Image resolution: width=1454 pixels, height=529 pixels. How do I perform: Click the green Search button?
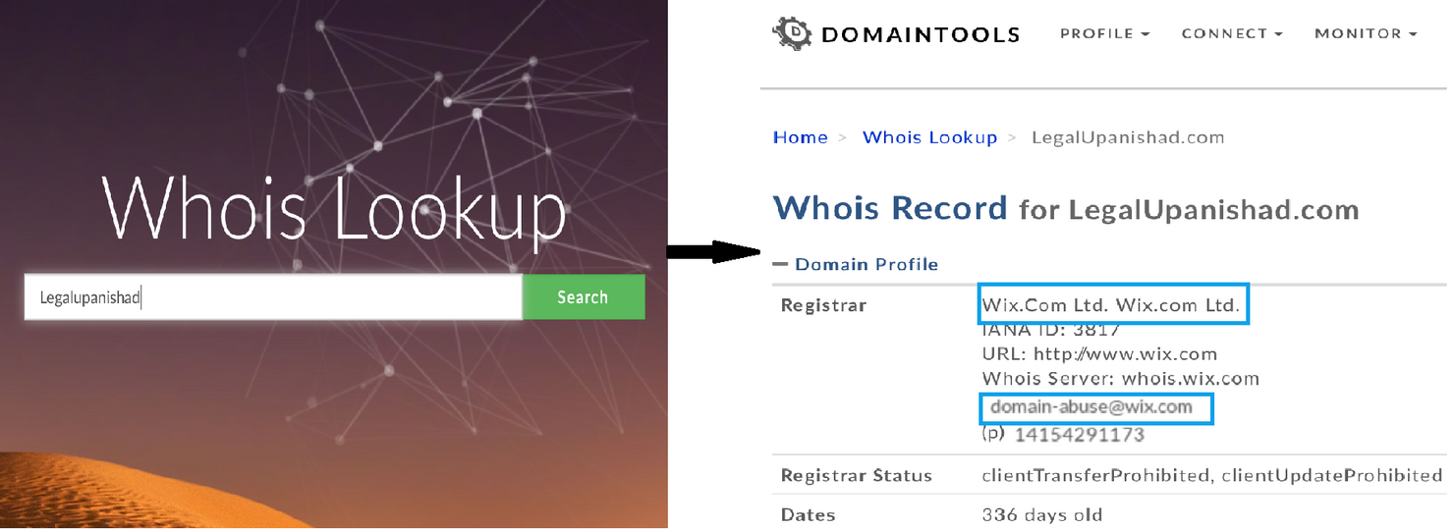coord(583,296)
